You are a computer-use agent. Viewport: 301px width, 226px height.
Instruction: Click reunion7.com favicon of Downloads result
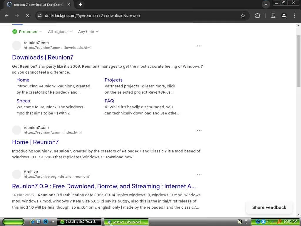17,45
